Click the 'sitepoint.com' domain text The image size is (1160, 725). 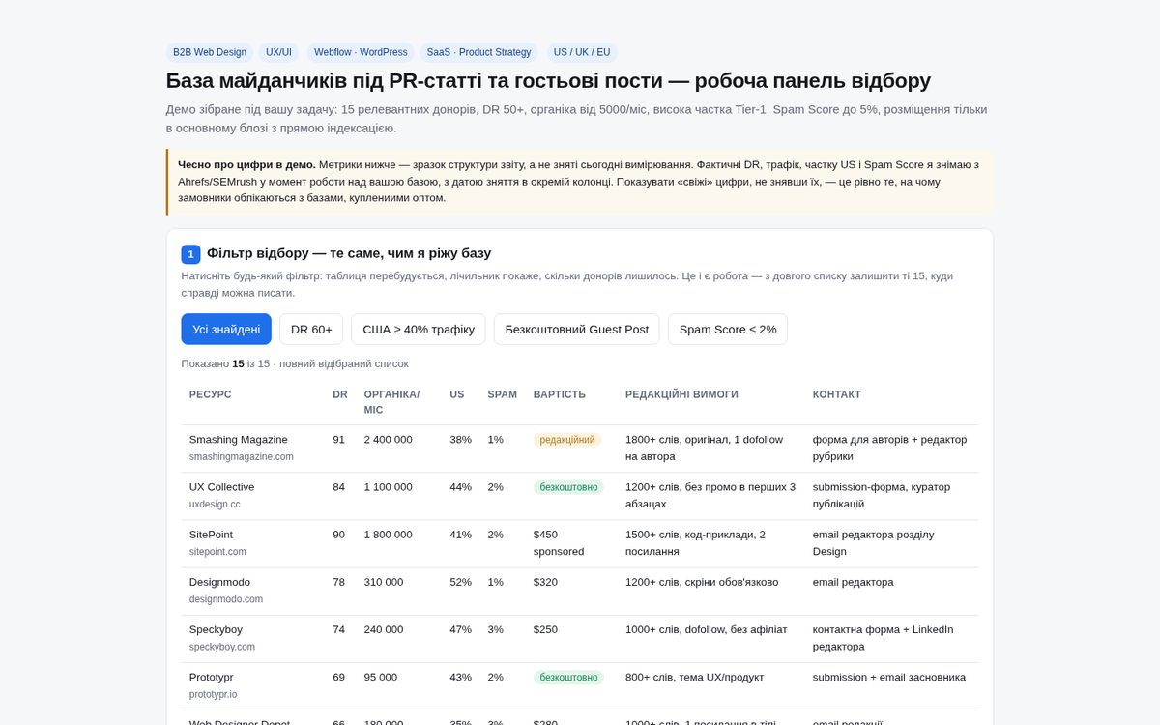point(217,551)
